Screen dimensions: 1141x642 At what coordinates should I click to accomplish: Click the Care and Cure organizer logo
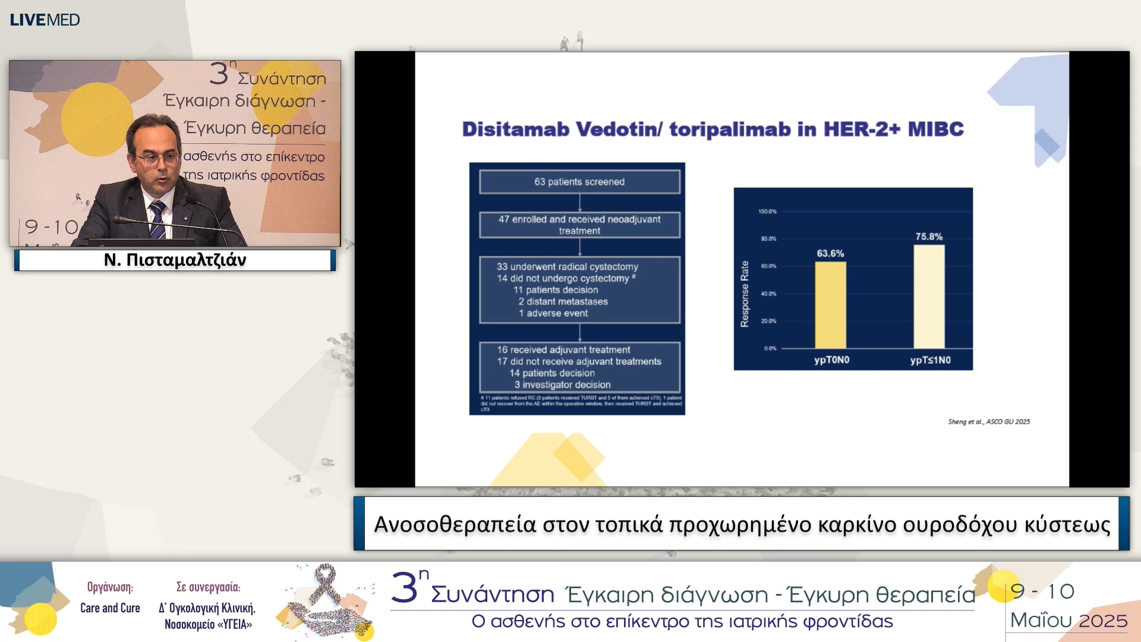[111, 608]
